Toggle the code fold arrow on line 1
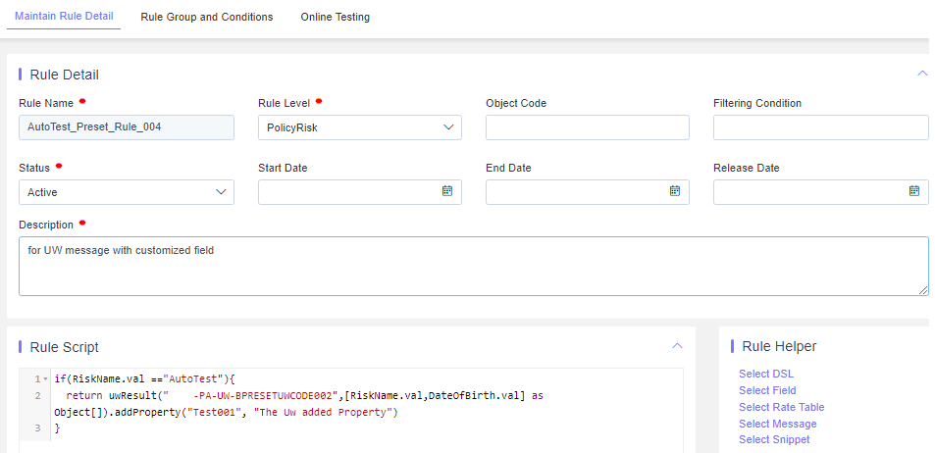 [45, 379]
